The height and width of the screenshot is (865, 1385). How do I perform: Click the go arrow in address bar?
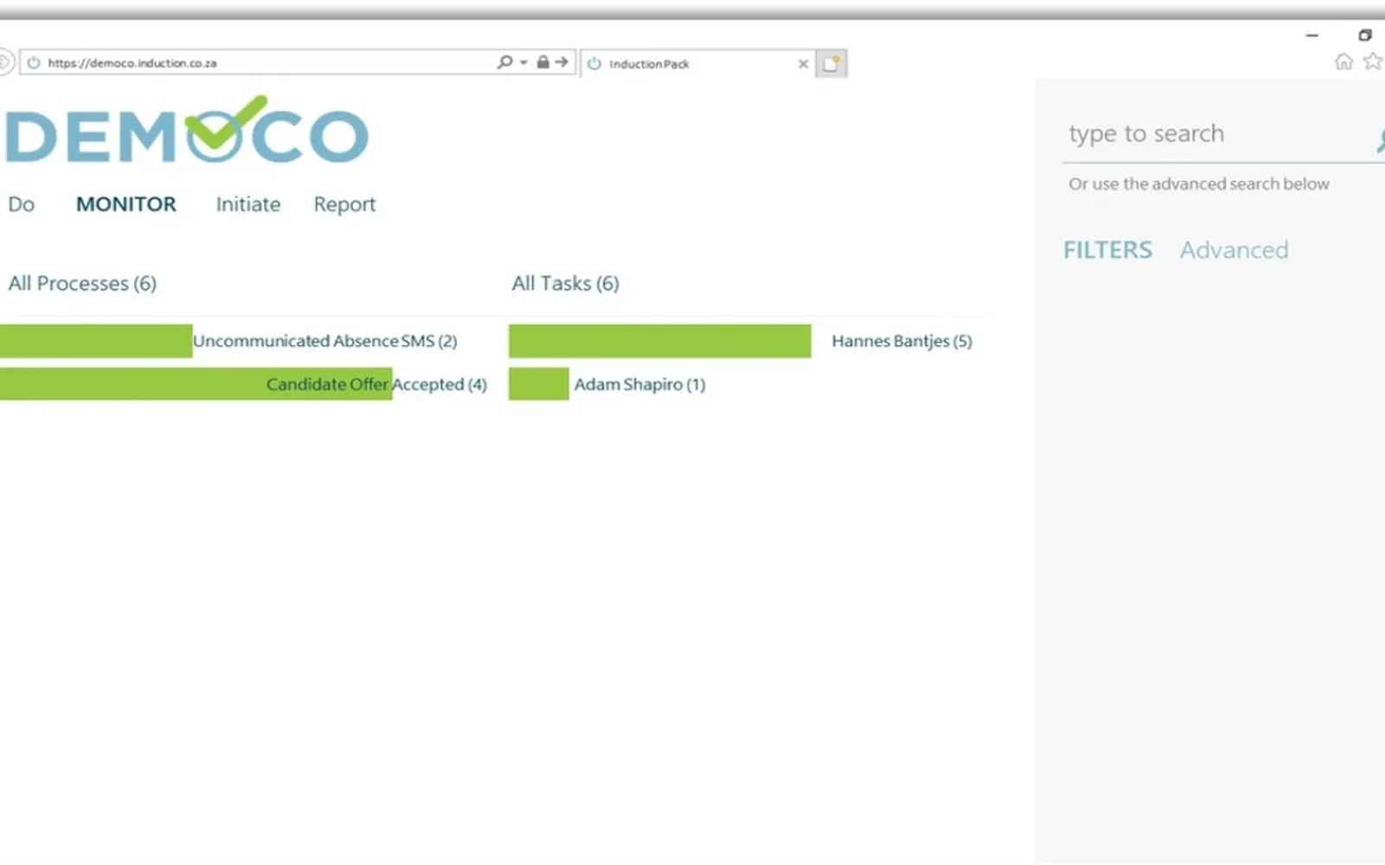coord(562,62)
